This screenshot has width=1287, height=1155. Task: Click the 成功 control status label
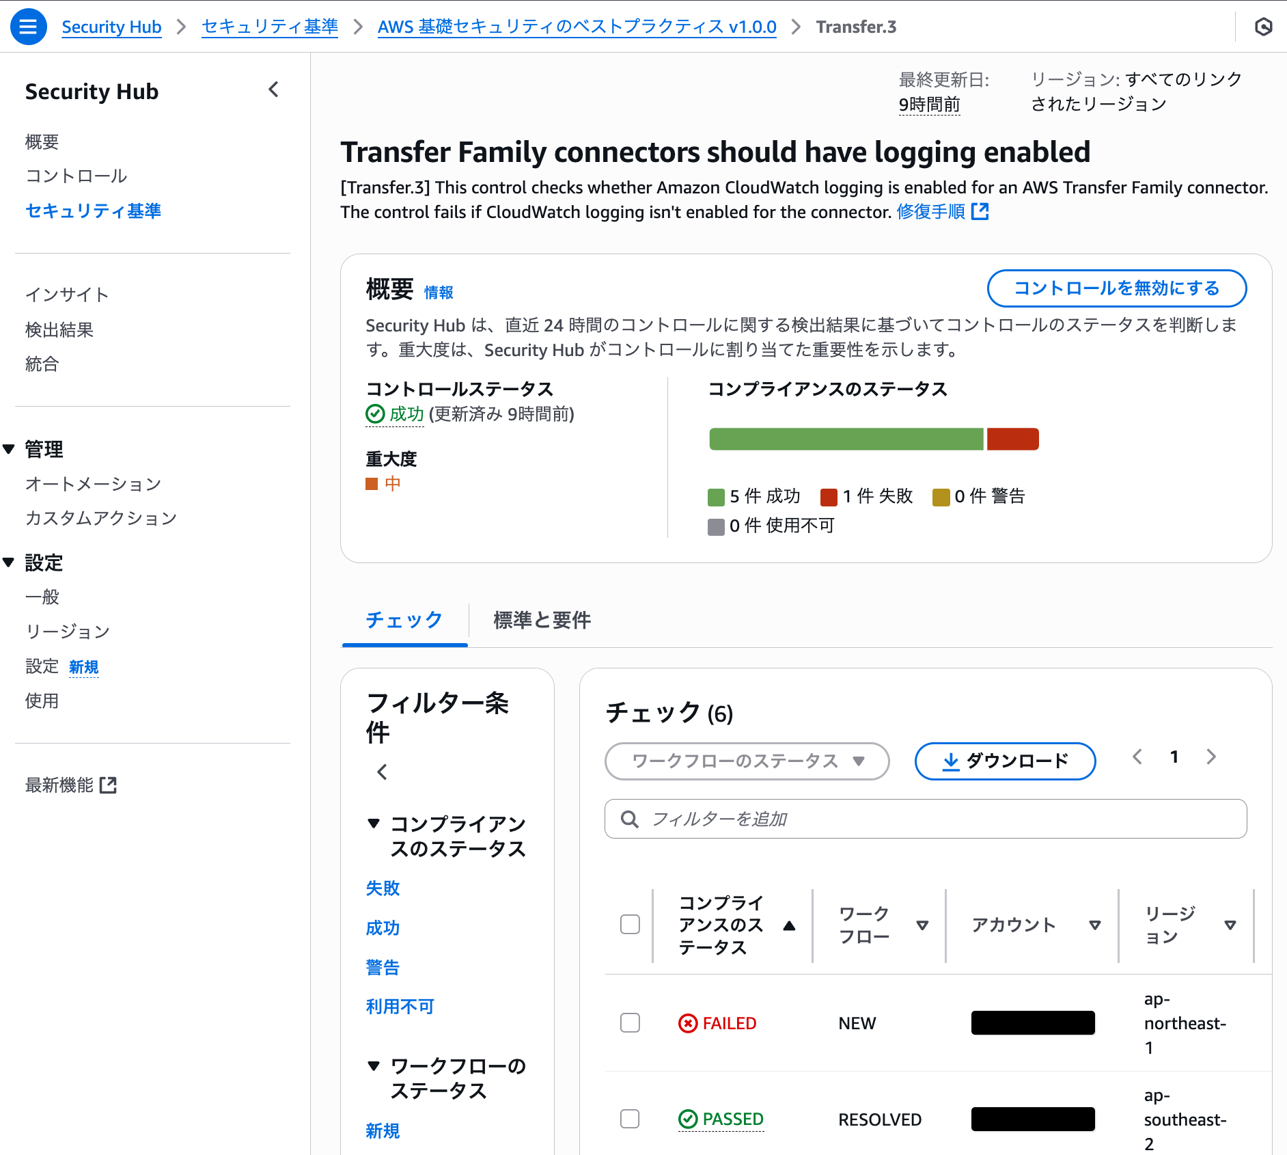pyautogui.click(x=407, y=413)
